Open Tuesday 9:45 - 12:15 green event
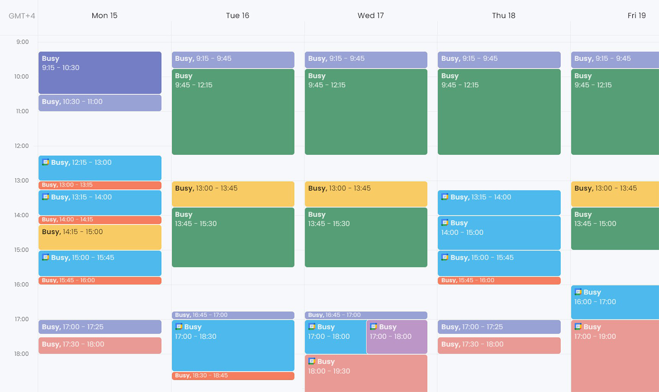Screen dimensions: 659x392 coord(233,112)
